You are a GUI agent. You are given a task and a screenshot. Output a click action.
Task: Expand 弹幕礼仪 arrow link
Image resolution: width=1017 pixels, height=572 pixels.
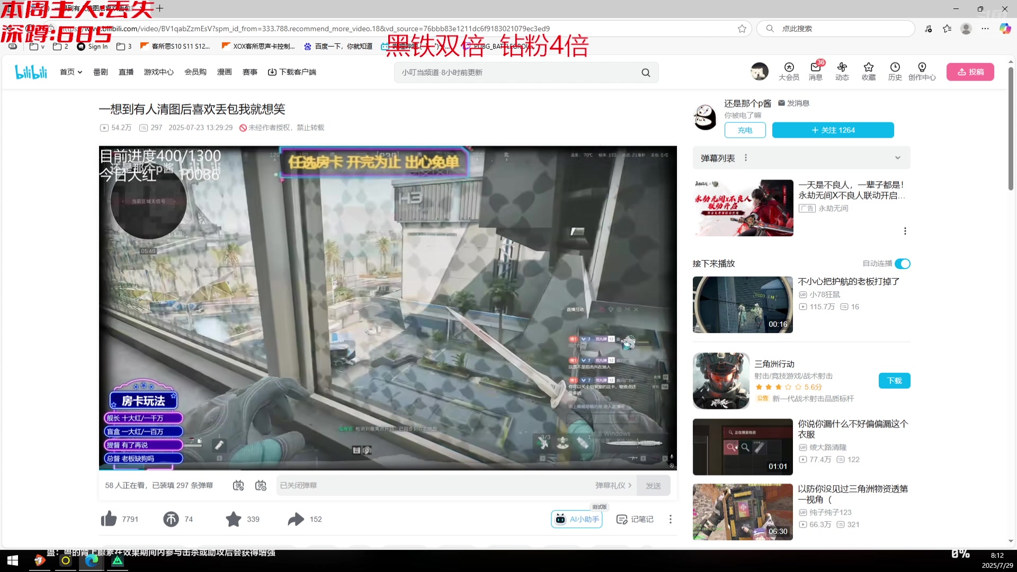coord(613,485)
